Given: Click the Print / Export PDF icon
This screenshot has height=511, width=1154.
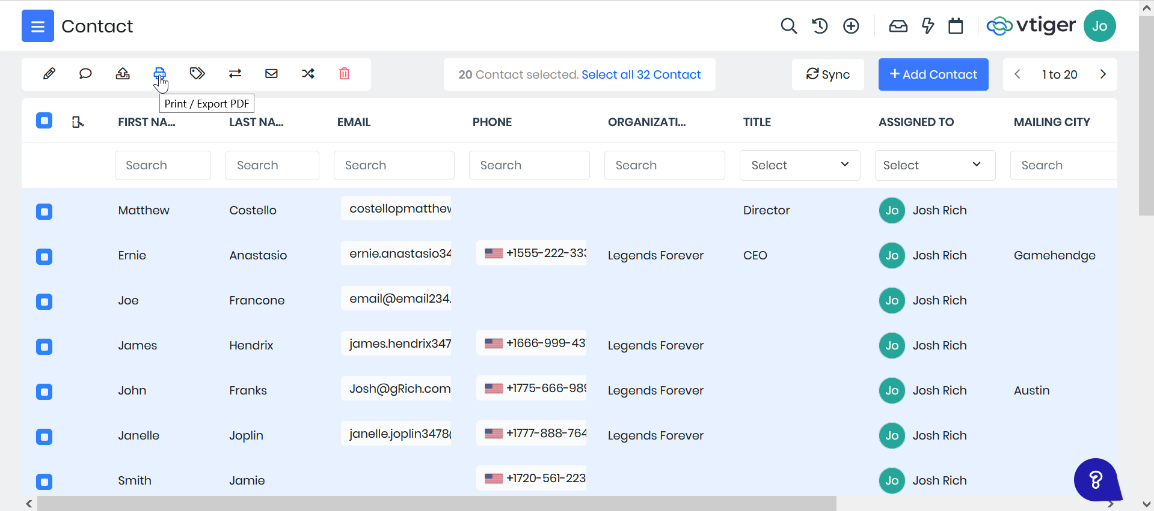Looking at the screenshot, I should (159, 74).
